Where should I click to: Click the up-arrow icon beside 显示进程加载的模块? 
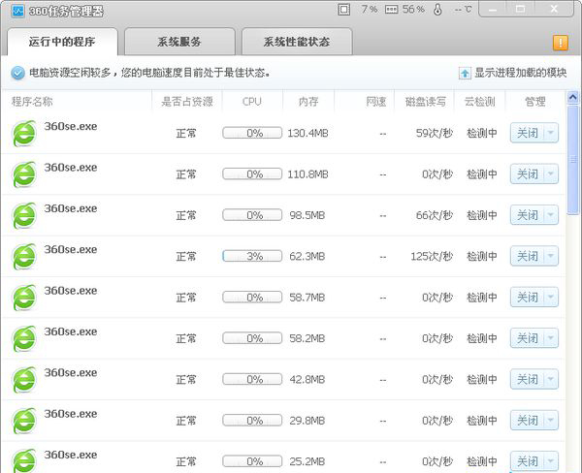[x=465, y=73]
